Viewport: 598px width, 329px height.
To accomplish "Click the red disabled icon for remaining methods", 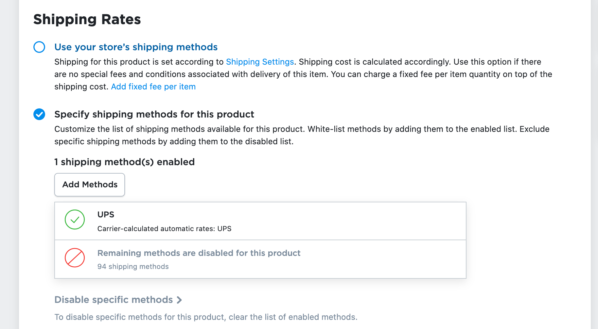I will coord(75,258).
